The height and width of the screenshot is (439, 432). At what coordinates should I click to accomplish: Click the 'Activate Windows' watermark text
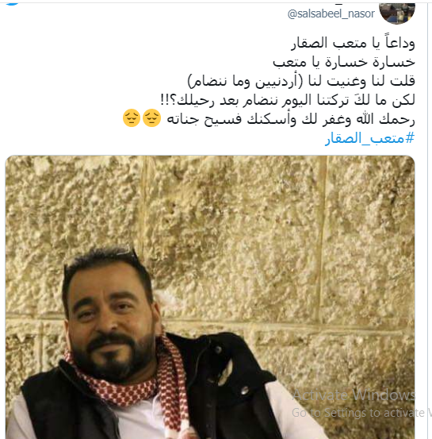pos(354,395)
